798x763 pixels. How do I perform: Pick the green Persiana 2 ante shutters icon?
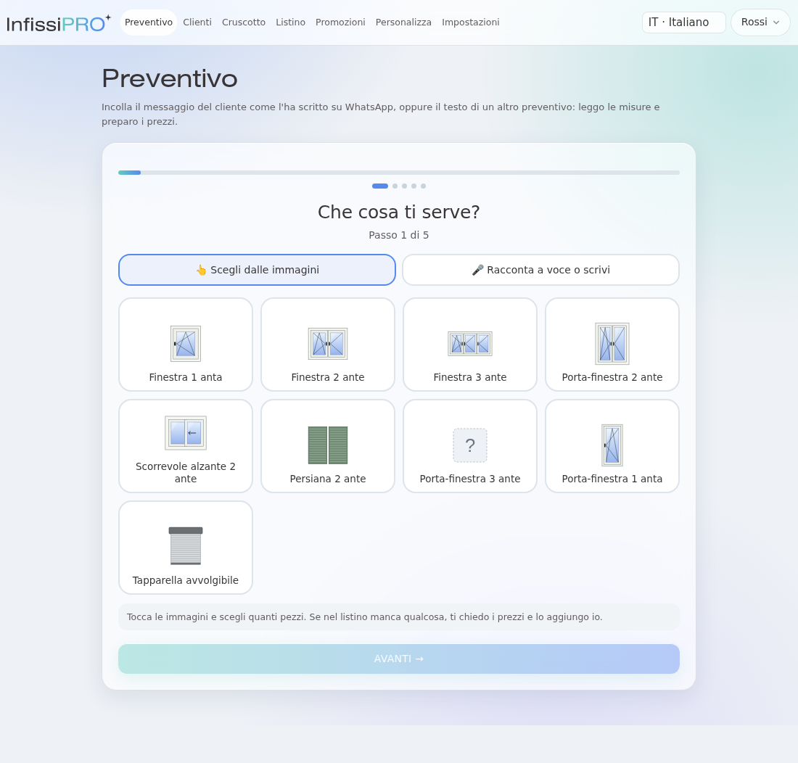coord(328,445)
